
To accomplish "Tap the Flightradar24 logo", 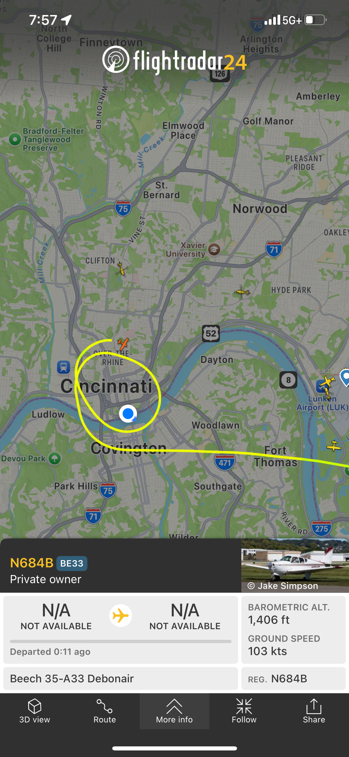I will point(174,60).
